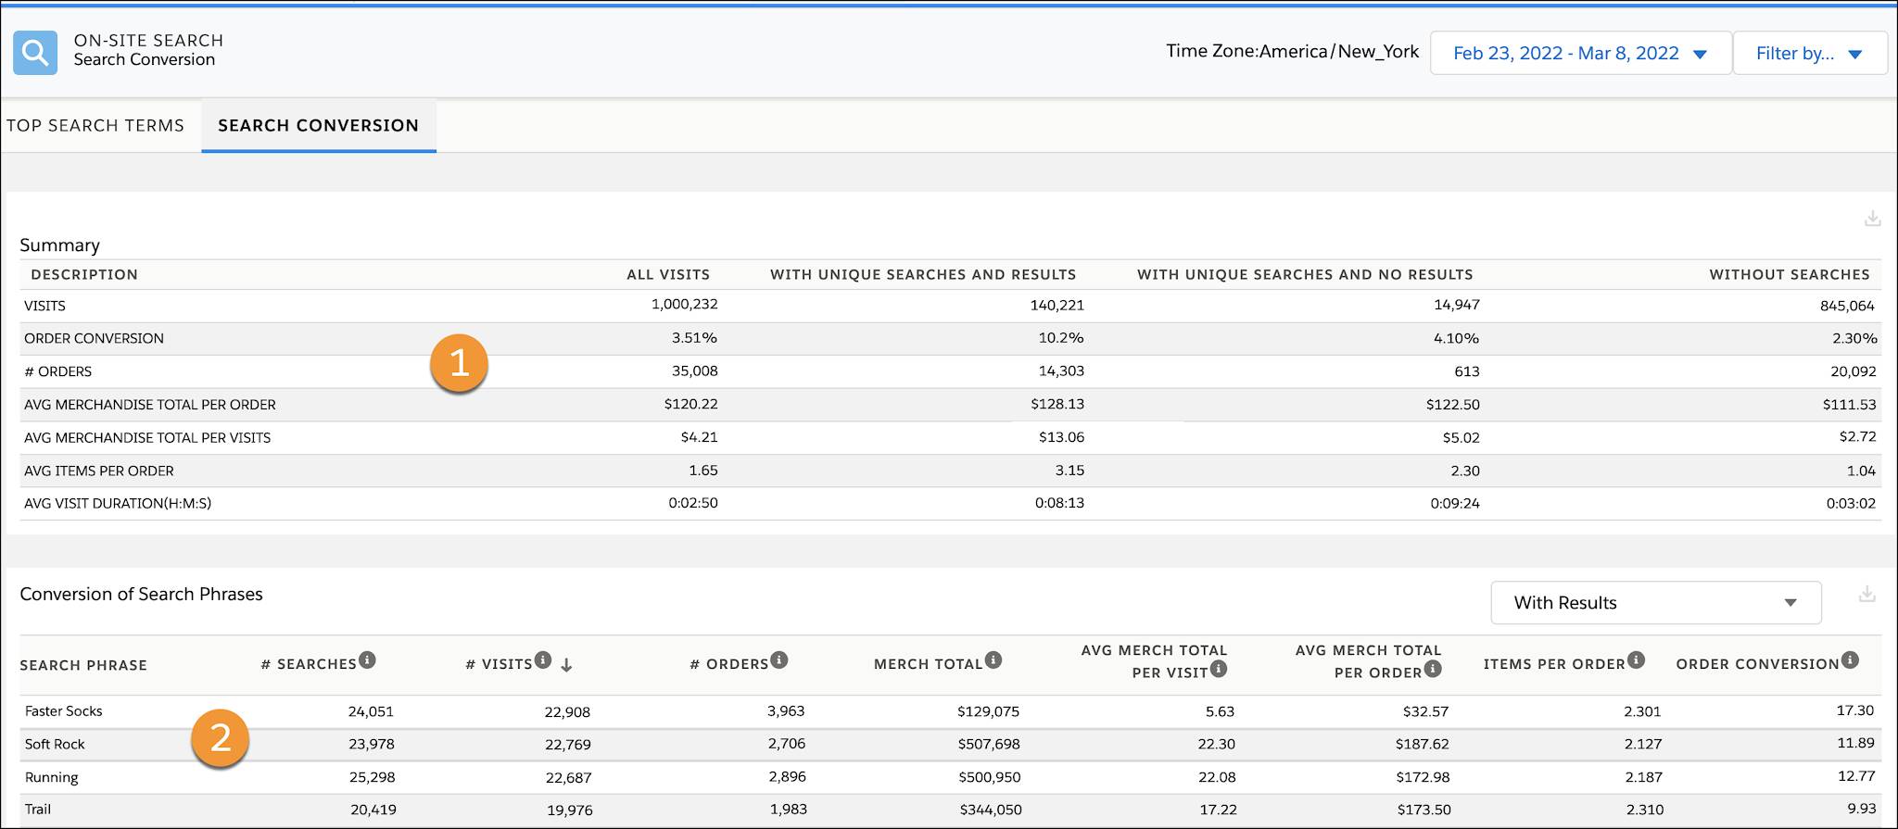Sort by Merch Total column header
1898x829 pixels.
pyautogui.click(x=928, y=664)
